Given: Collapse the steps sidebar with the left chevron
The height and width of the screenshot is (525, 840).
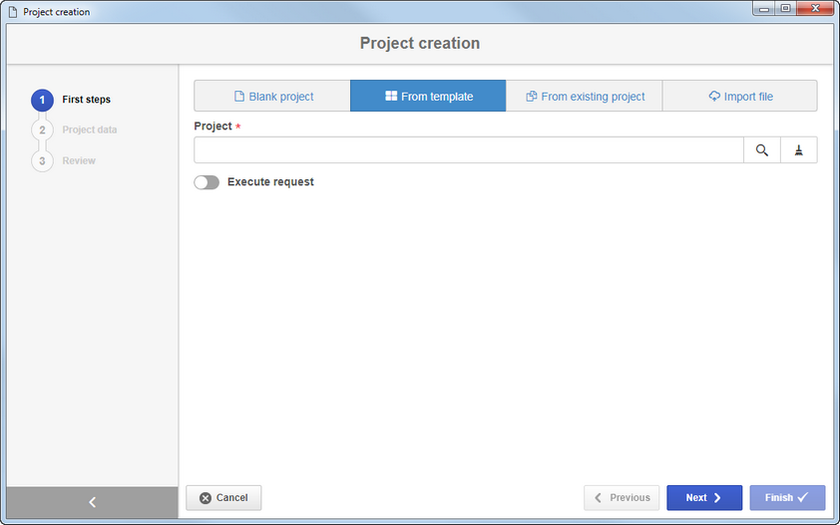Looking at the screenshot, I should tap(92, 502).
